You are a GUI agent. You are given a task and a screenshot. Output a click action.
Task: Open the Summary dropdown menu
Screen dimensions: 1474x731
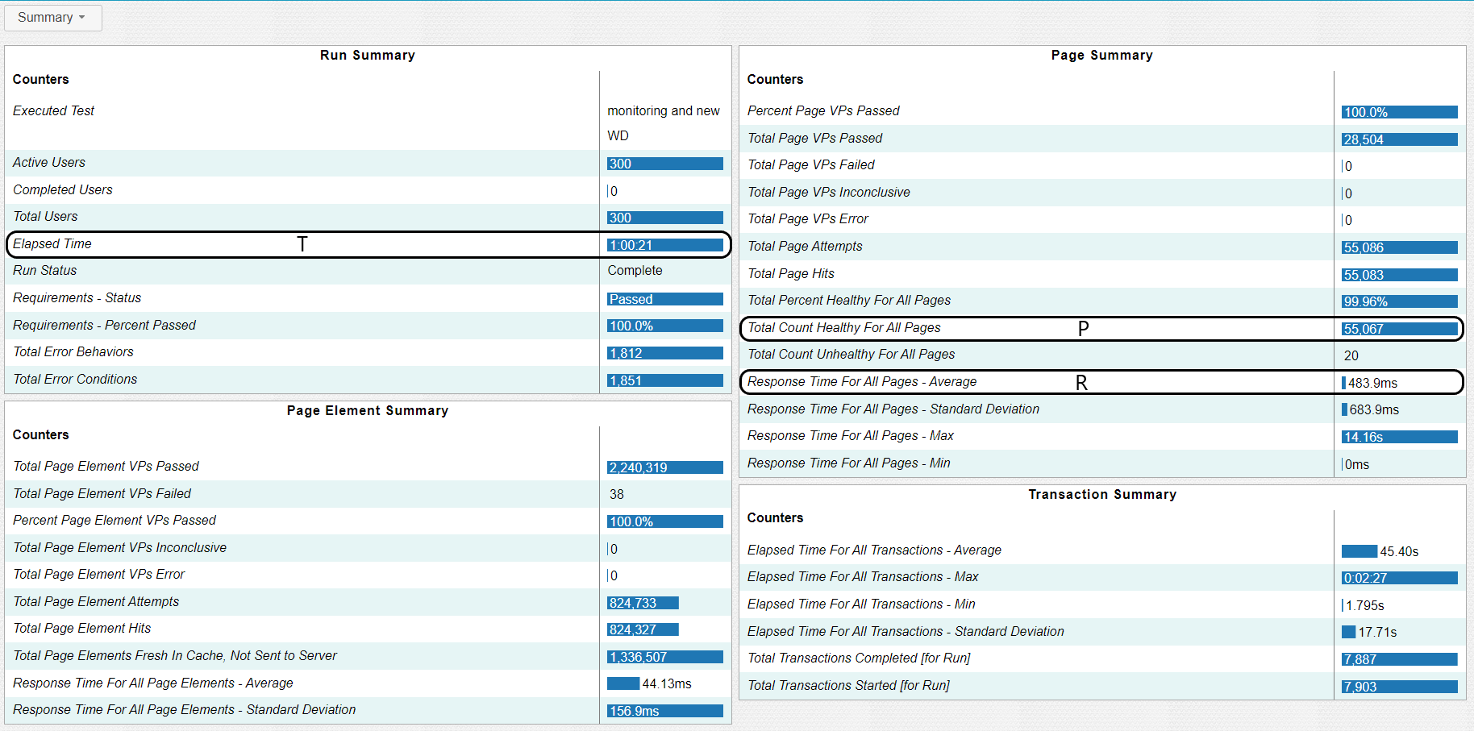click(52, 18)
